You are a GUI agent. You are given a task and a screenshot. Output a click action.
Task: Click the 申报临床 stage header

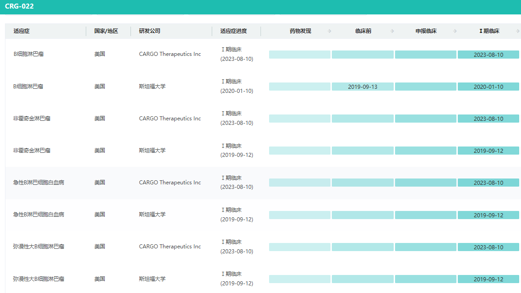click(426, 31)
